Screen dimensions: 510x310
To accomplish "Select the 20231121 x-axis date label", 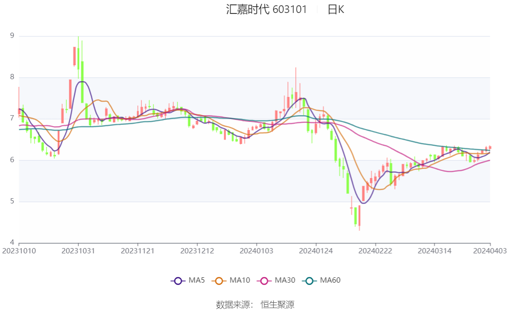I will [x=137, y=251].
